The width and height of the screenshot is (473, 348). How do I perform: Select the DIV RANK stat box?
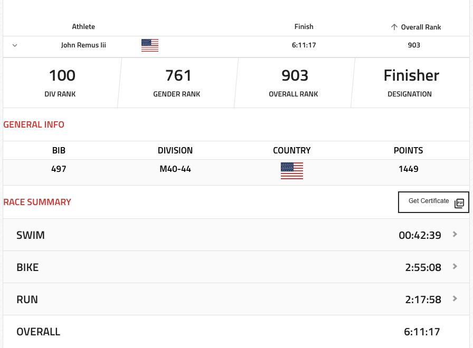pyautogui.click(x=62, y=83)
